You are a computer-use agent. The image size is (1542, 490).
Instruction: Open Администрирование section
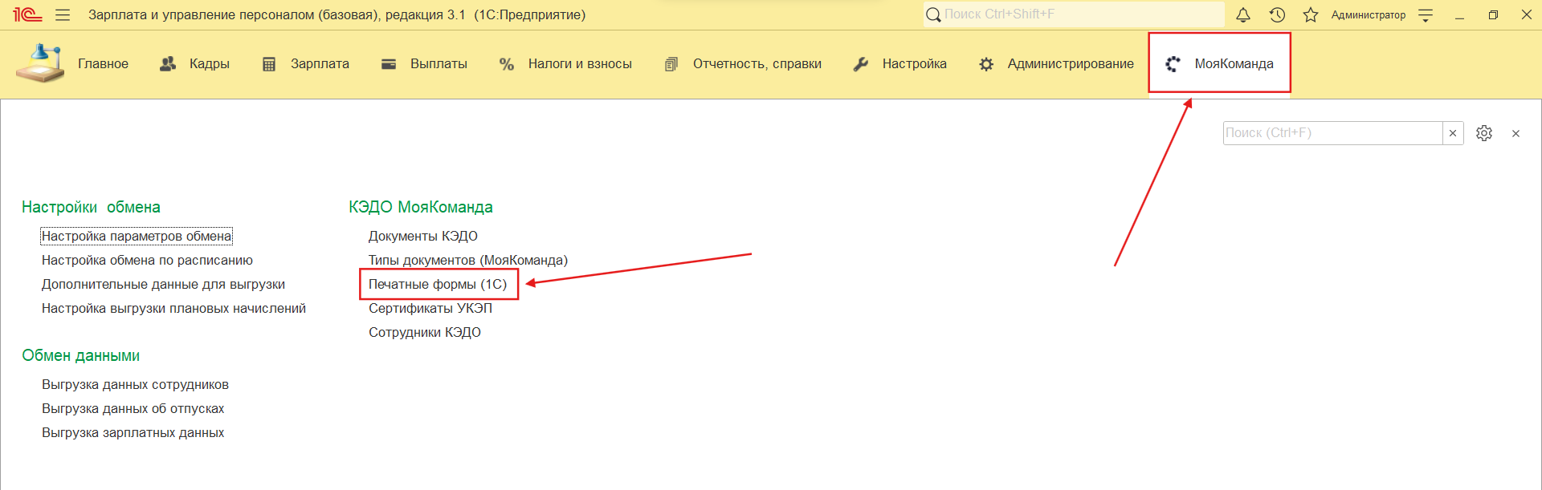click(1056, 63)
